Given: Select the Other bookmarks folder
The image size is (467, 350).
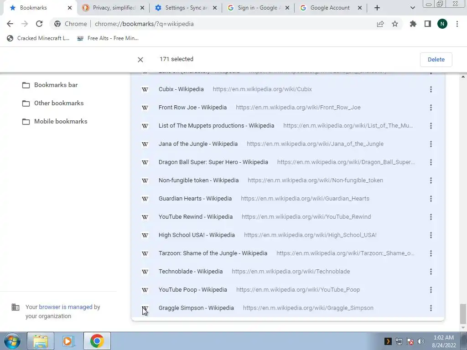Looking at the screenshot, I should click(x=53, y=103).
